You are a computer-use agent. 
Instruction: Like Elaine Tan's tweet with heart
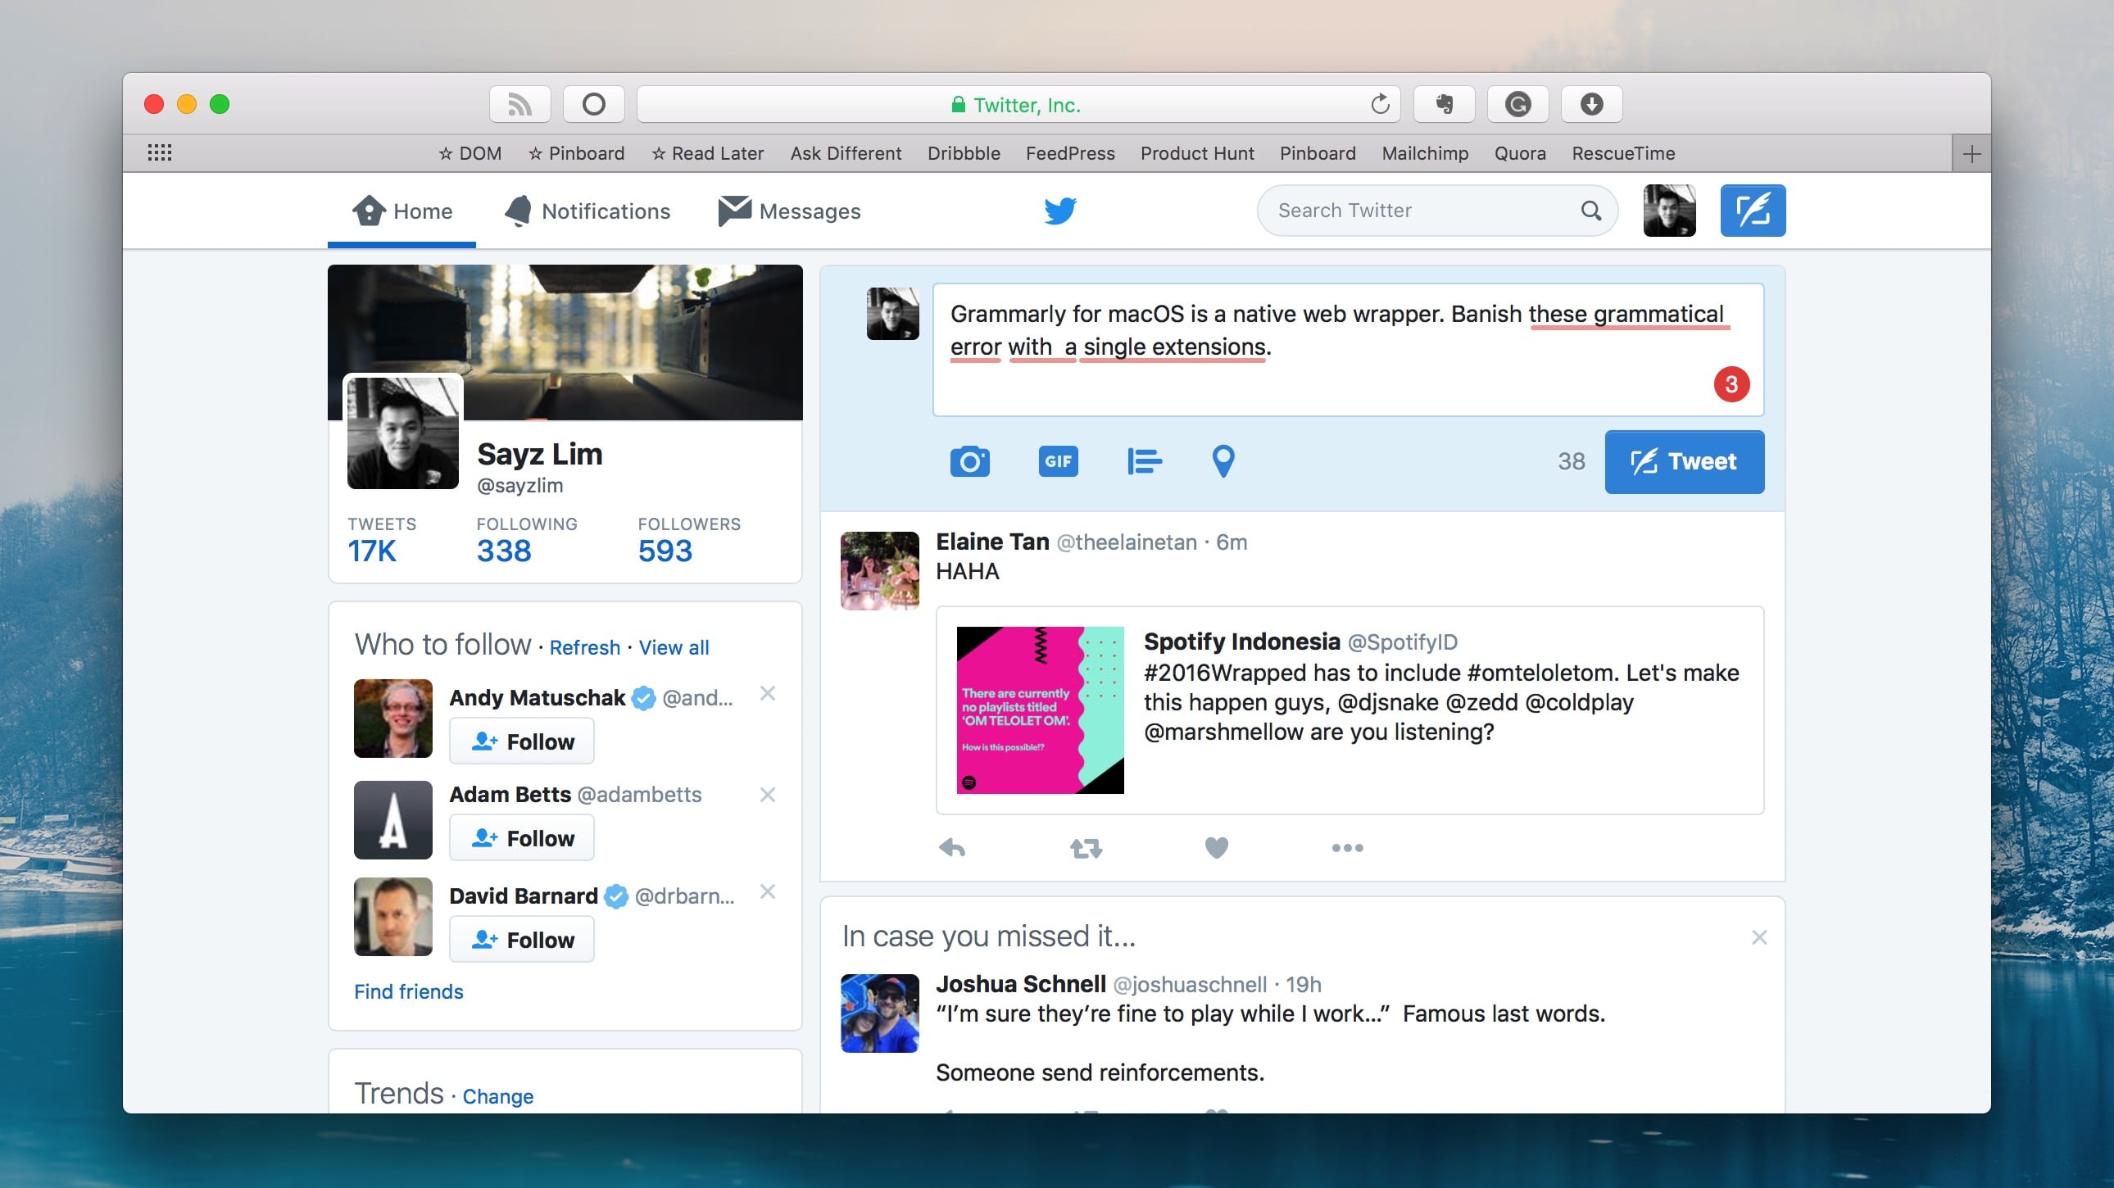coord(1216,847)
